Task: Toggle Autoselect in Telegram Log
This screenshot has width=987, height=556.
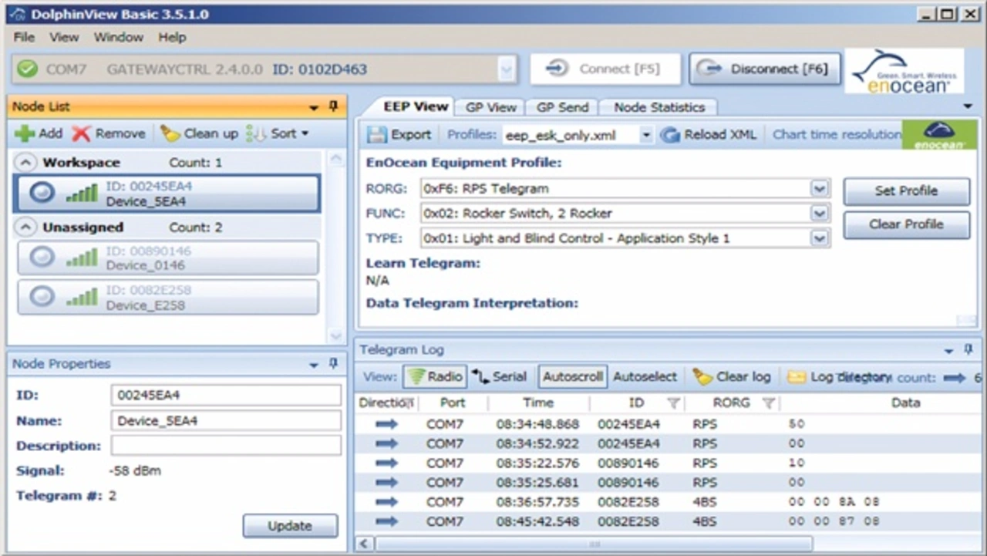Action: (645, 377)
